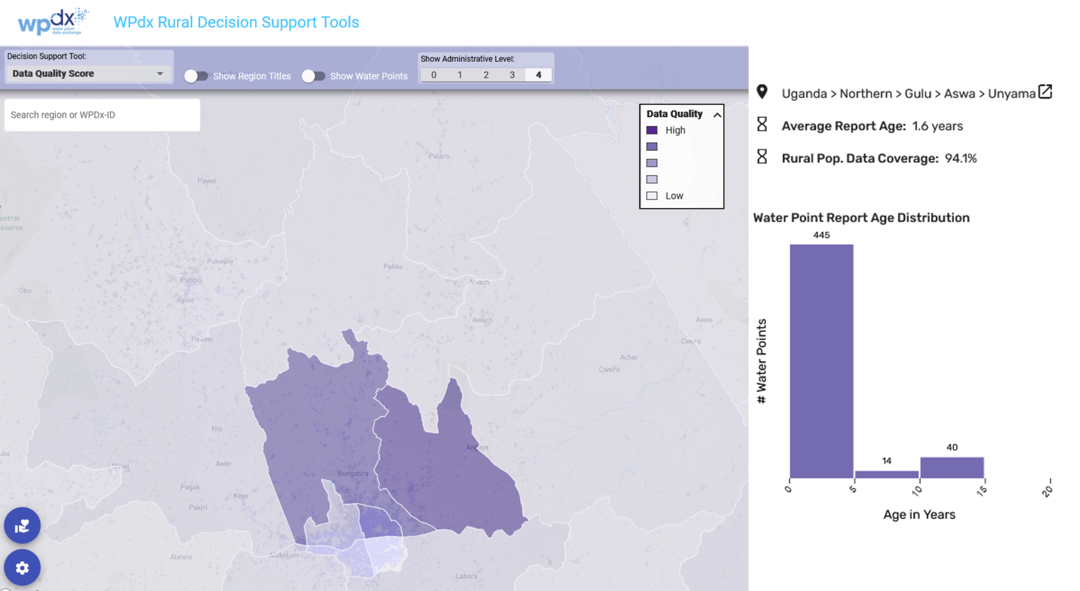The height and width of the screenshot is (591, 1080).
Task: Select the High data quality color swatch
Action: point(652,130)
